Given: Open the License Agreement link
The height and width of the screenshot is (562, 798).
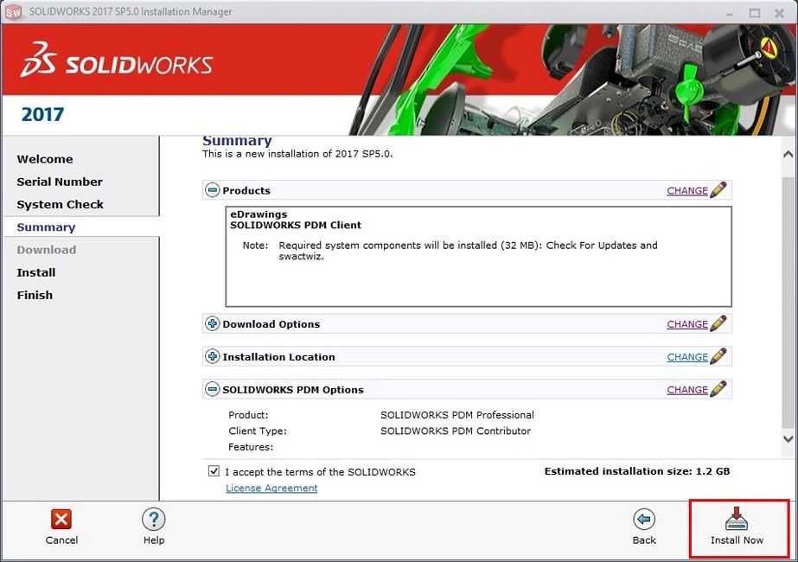Looking at the screenshot, I should (271, 488).
